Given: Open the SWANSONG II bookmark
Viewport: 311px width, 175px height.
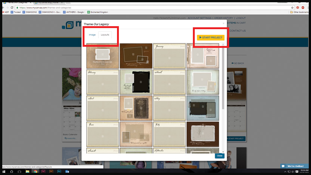Looking at the screenshot, I should [x=49, y=12].
